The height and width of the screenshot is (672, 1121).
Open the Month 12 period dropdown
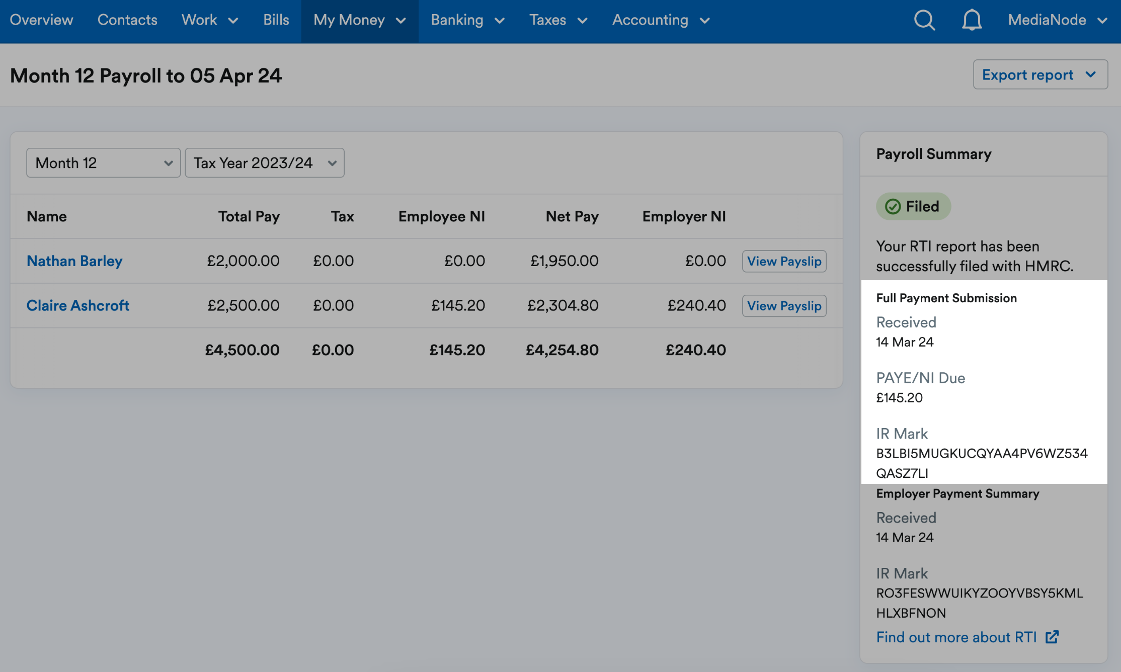[103, 162]
